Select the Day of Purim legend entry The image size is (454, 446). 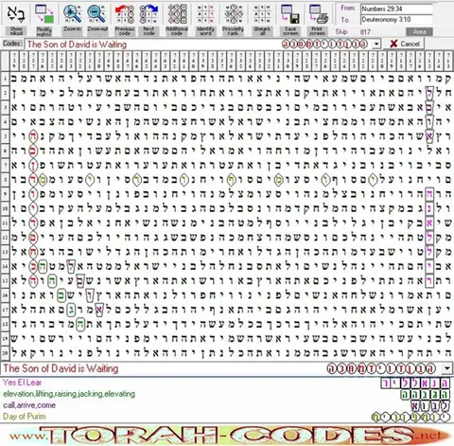pyautogui.click(x=25, y=417)
